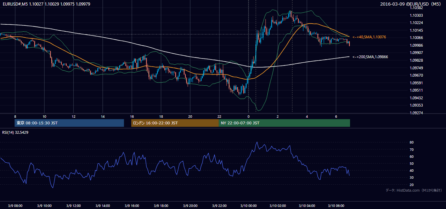This screenshot has height=209, width=446.
Task: Click hour label 14 under the price chart
Action: [x=103, y=116]
